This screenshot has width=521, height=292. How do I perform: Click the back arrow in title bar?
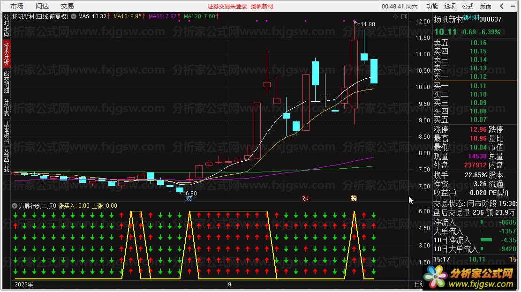502,6
